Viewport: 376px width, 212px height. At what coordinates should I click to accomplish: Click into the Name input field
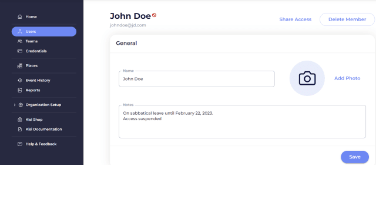point(197,79)
